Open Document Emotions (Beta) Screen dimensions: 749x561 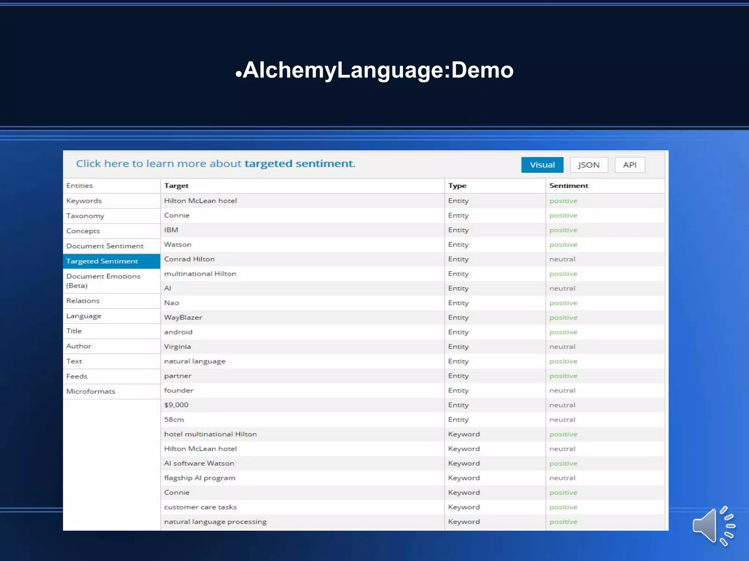(x=103, y=280)
